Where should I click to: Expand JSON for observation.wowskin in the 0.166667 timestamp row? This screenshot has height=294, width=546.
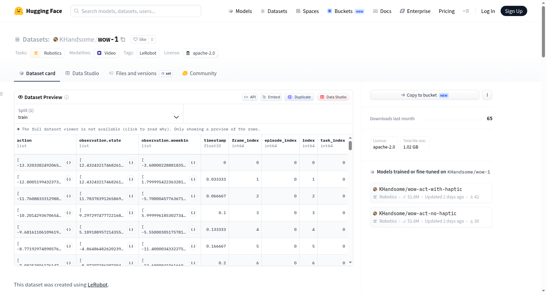point(193,246)
